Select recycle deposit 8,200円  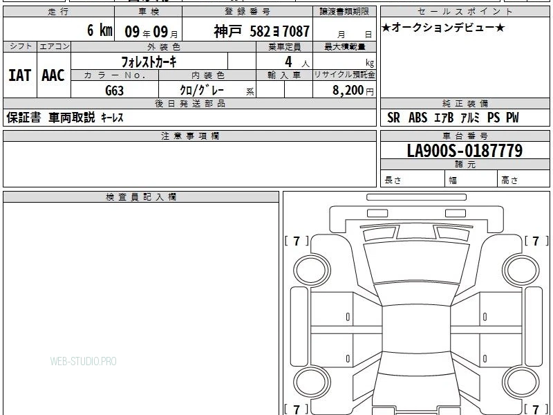353,91
